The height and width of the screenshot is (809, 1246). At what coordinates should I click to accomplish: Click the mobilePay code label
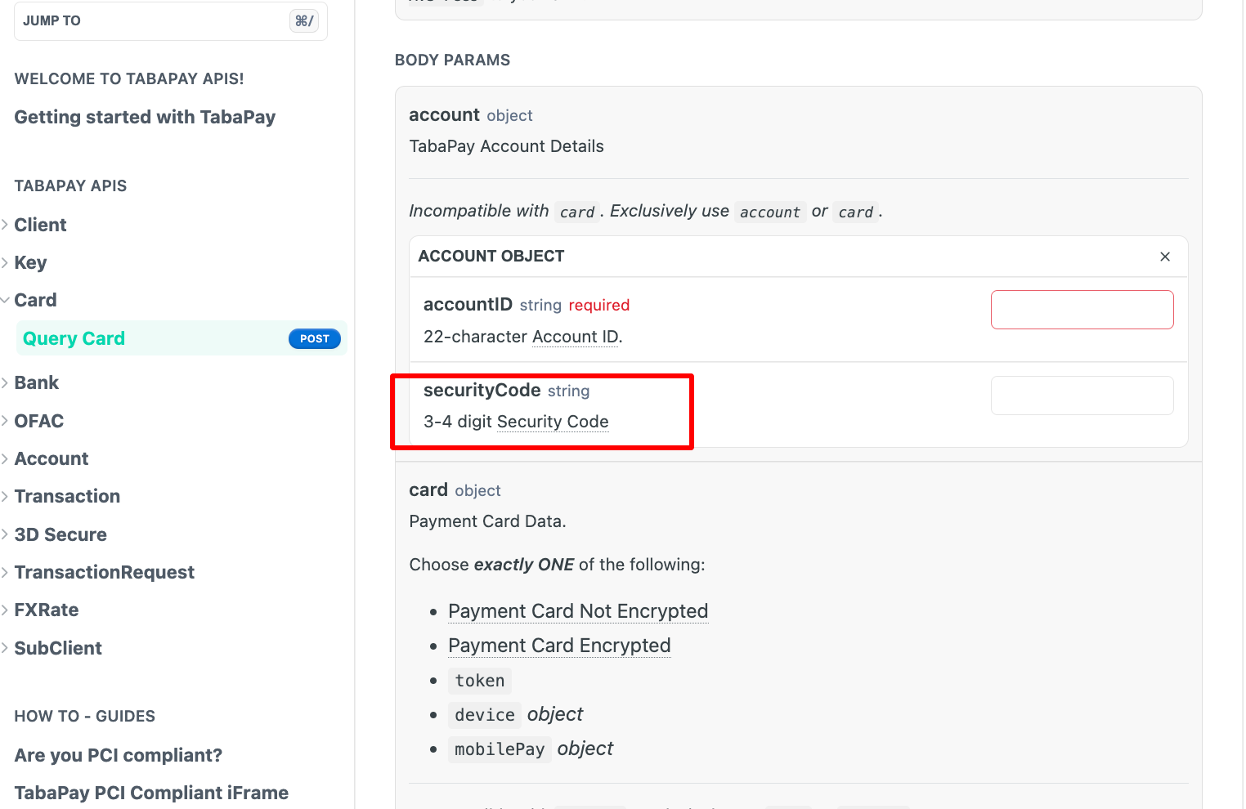click(500, 749)
